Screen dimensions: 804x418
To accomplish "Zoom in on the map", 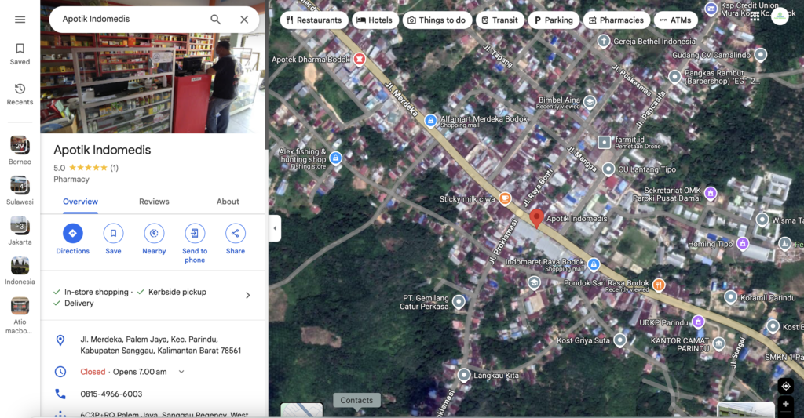I will (x=785, y=405).
